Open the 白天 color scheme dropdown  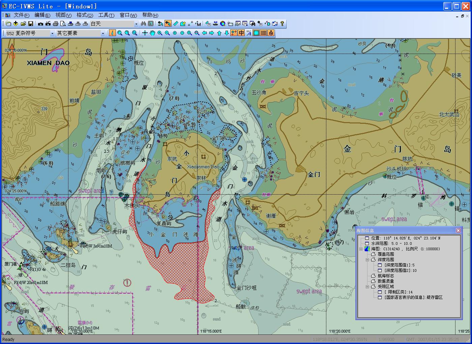click(136, 24)
